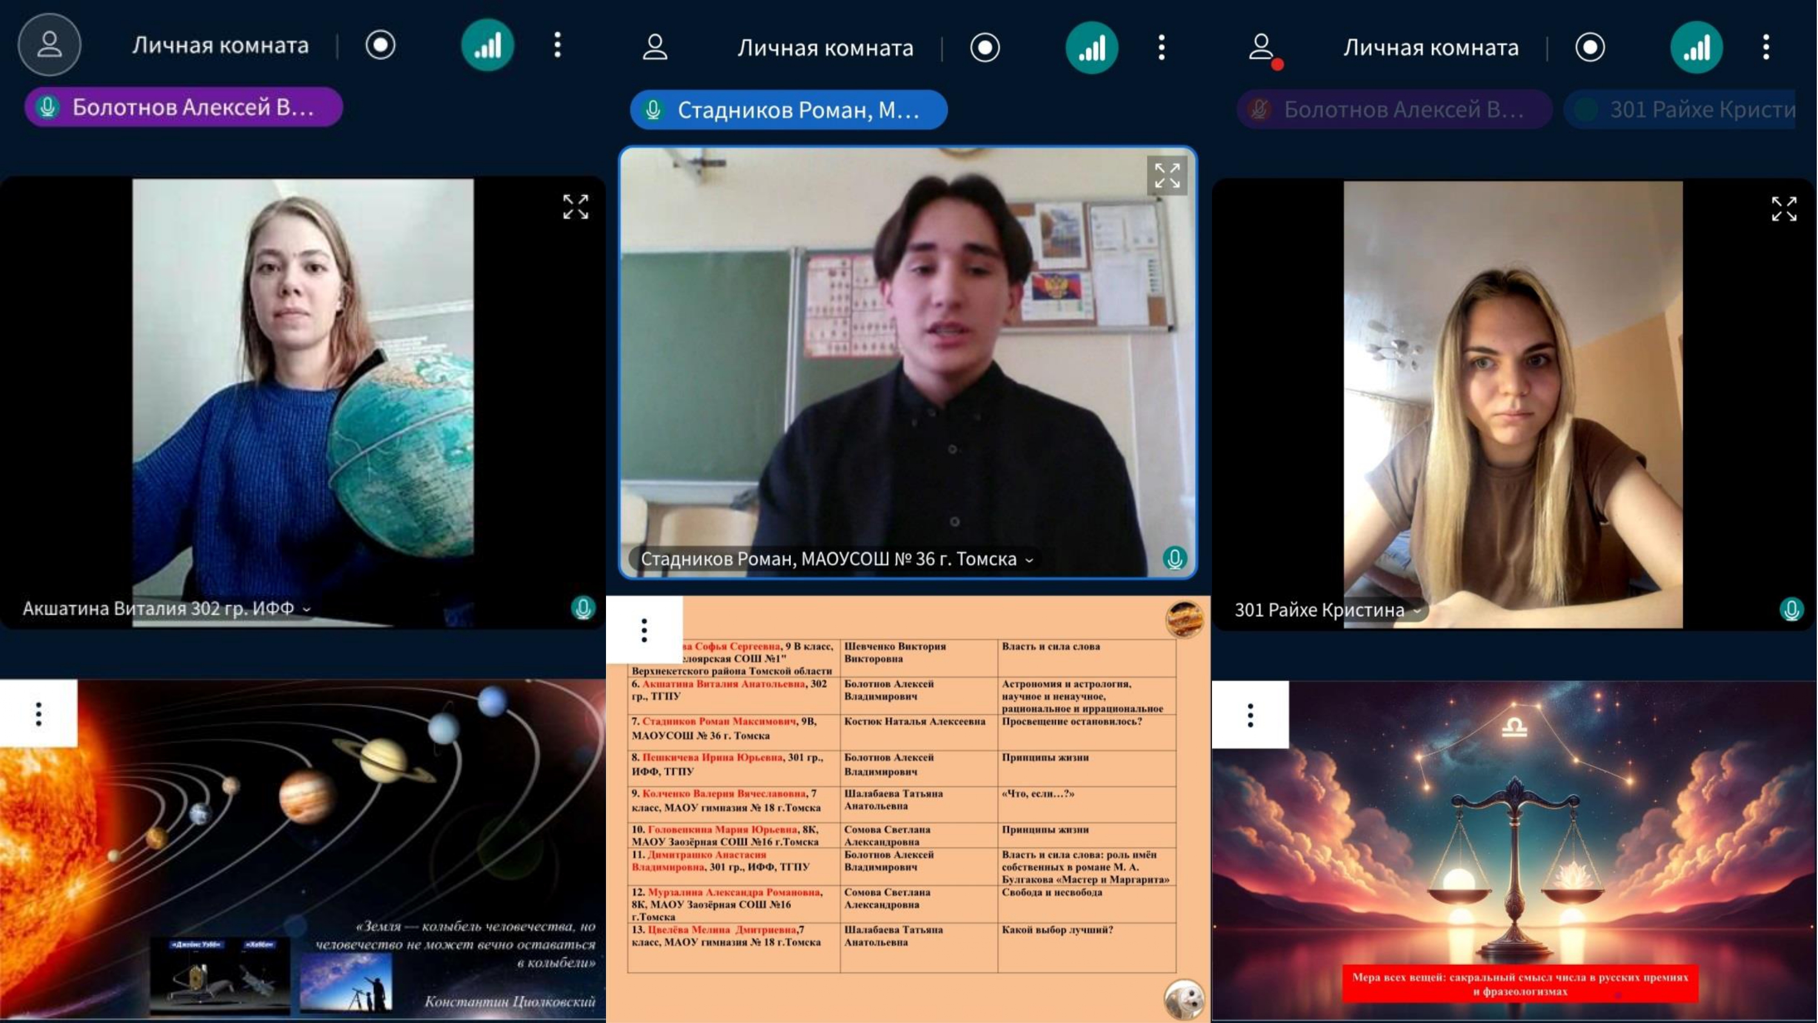Toggle microphone on Акшатина Виталия video tile
This screenshot has width=1818, height=1023.
click(583, 608)
